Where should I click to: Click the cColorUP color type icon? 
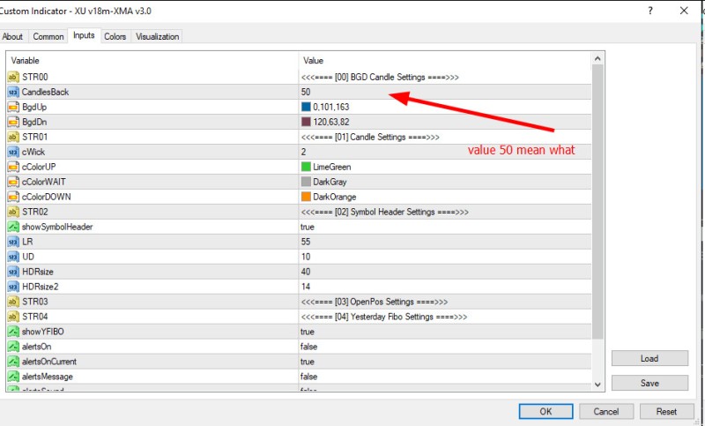pyautogui.click(x=13, y=167)
